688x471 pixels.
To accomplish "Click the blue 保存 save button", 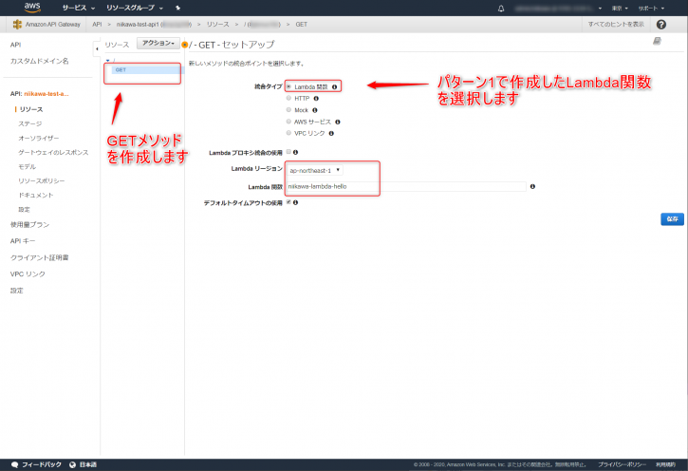I will [672, 219].
